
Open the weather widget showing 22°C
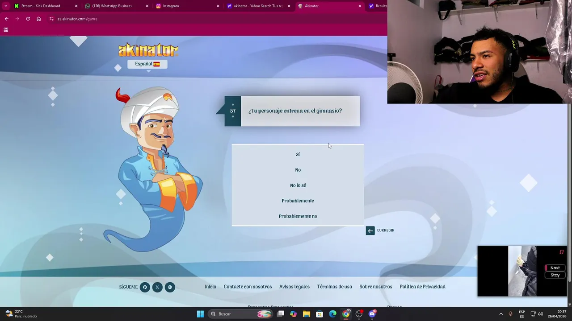pyautogui.click(x=21, y=314)
